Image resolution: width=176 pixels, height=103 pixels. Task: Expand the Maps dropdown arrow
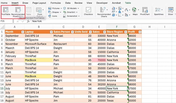(x=138, y=10)
